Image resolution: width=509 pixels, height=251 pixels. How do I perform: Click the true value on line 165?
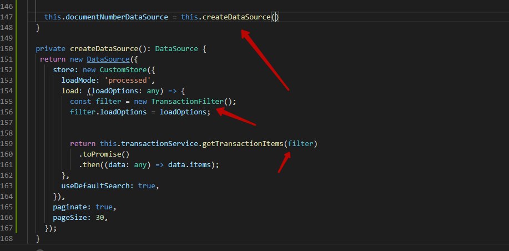104,207
